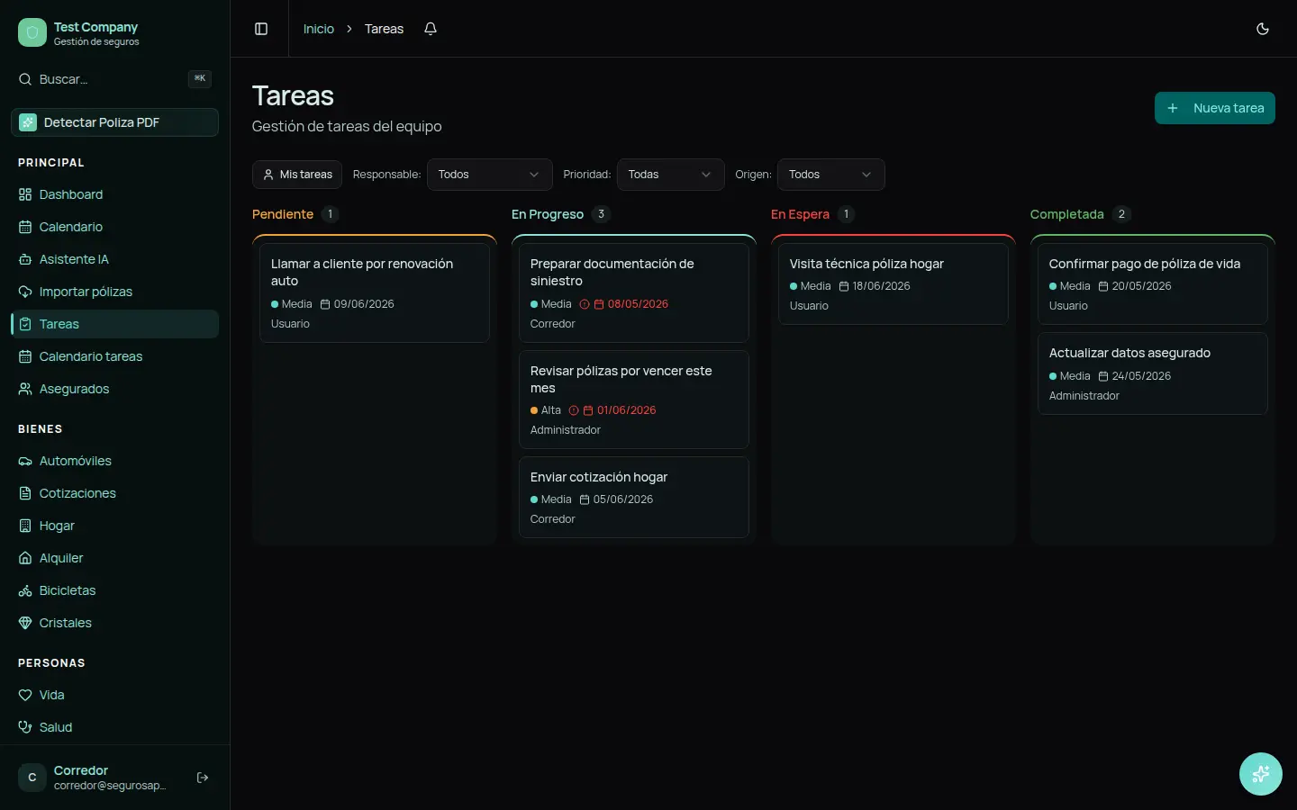Go to Cotizaciones section
The image size is (1297, 810).
point(114,493)
